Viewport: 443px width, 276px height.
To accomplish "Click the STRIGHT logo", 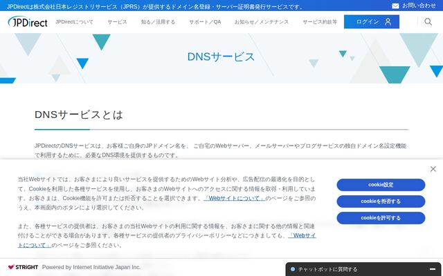I will pos(23,267).
